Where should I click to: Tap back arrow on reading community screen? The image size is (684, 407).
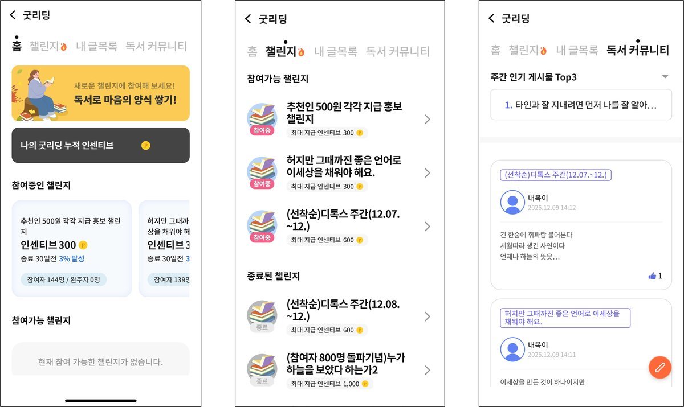click(x=491, y=18)
